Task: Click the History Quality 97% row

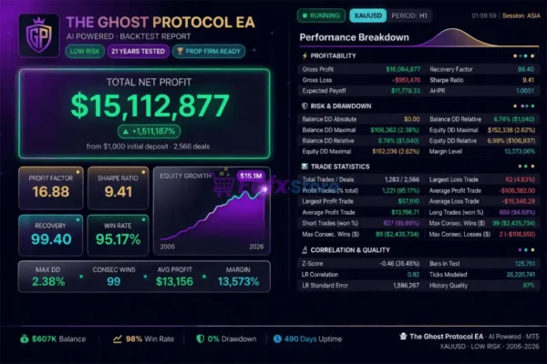Action: (481, 285)
